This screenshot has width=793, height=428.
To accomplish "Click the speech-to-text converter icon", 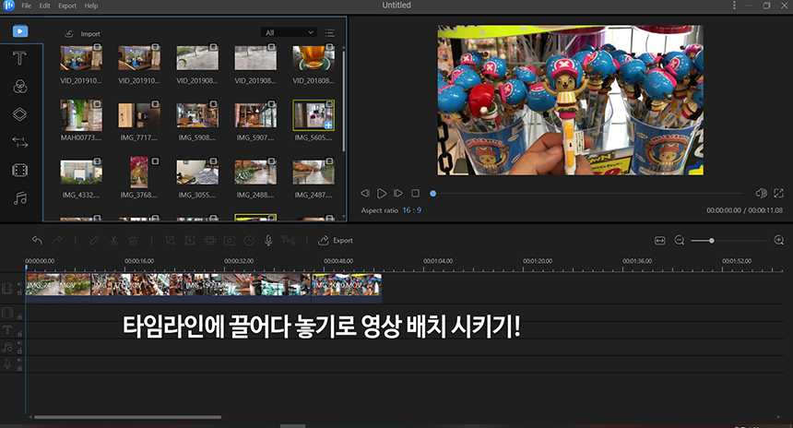I will click(x=289, y=241).
